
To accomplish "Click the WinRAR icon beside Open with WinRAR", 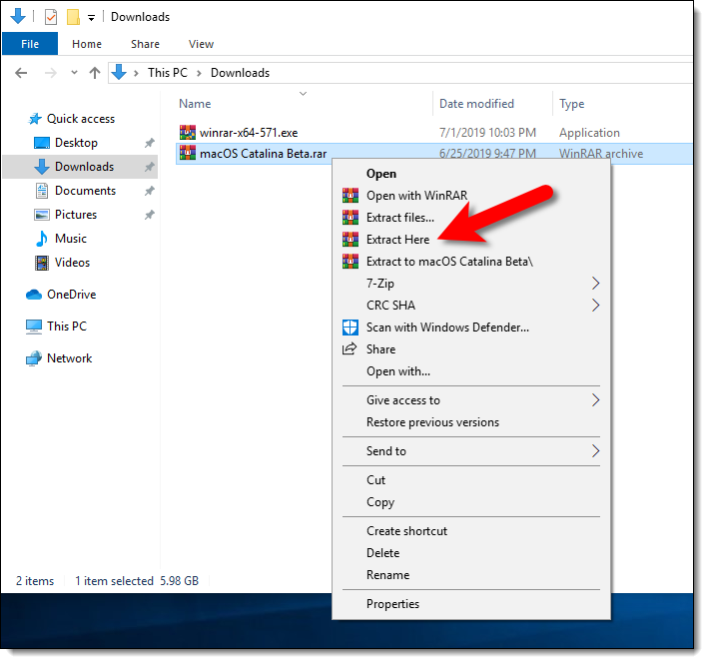I will coord(351,196).
